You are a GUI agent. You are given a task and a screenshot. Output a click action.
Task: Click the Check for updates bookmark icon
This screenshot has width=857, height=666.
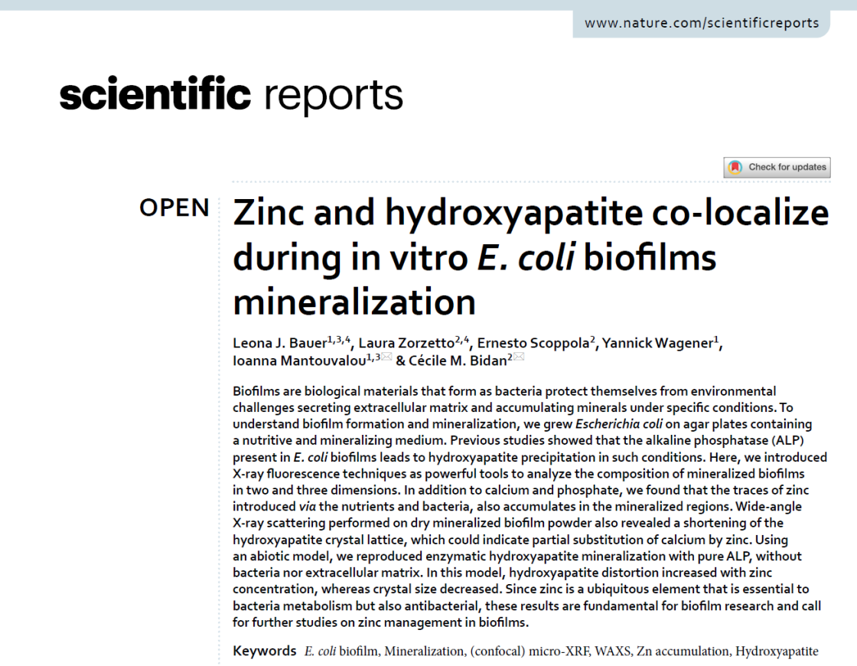(735, 167)
